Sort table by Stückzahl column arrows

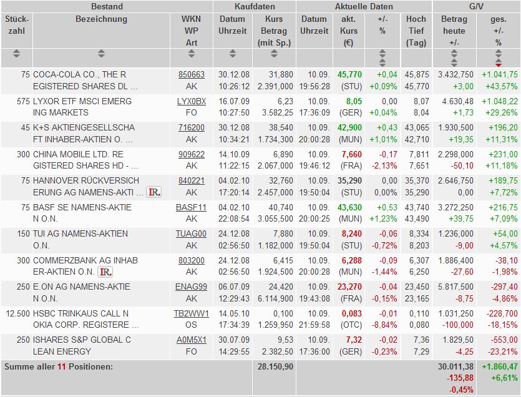16,54
